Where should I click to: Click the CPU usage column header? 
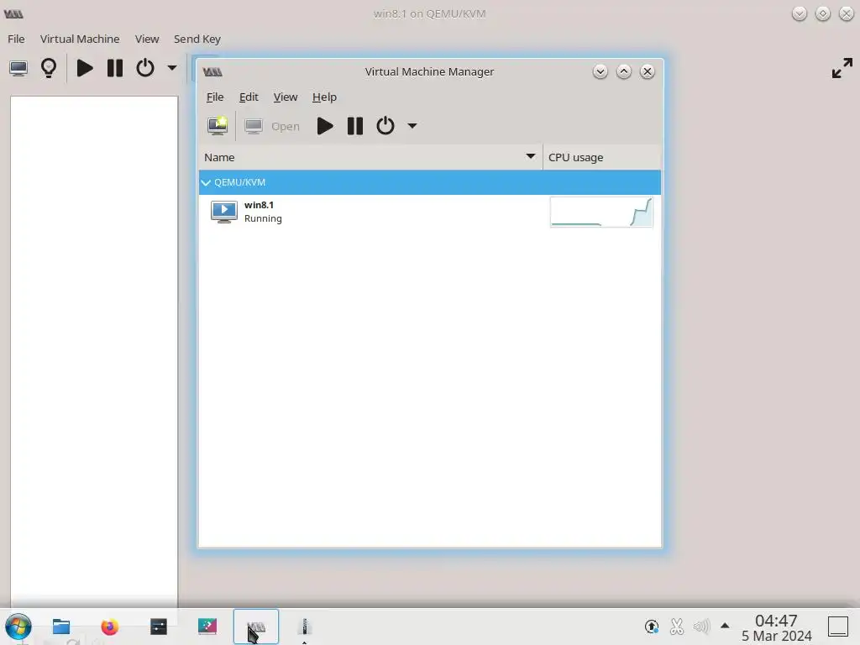pyautogui.click(x=601, y=157)
